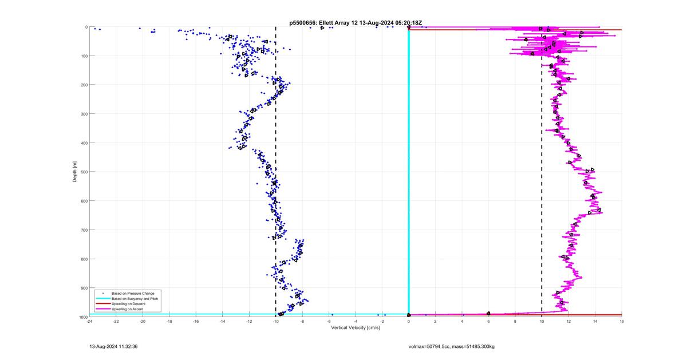Viewport: 687px width, 356px height.
Task: Click the '12' x-axis tick label
Action: tap(568, 321)
